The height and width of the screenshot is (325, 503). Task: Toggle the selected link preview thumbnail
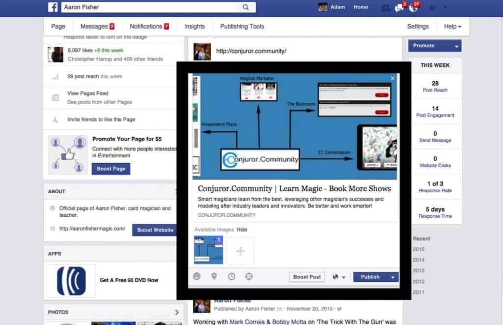(x=208, y=250)
